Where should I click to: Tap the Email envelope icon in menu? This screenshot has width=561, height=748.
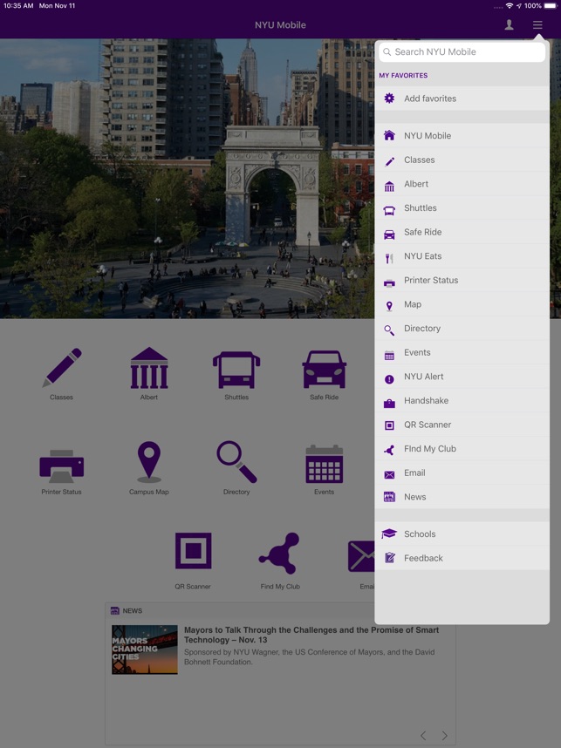(x=389, y=474)
